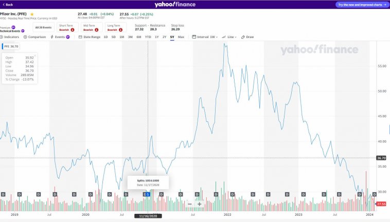Open the Yahoo Finance logo in purple header
This screenshot has height=222, width=390.
[175, 4]
